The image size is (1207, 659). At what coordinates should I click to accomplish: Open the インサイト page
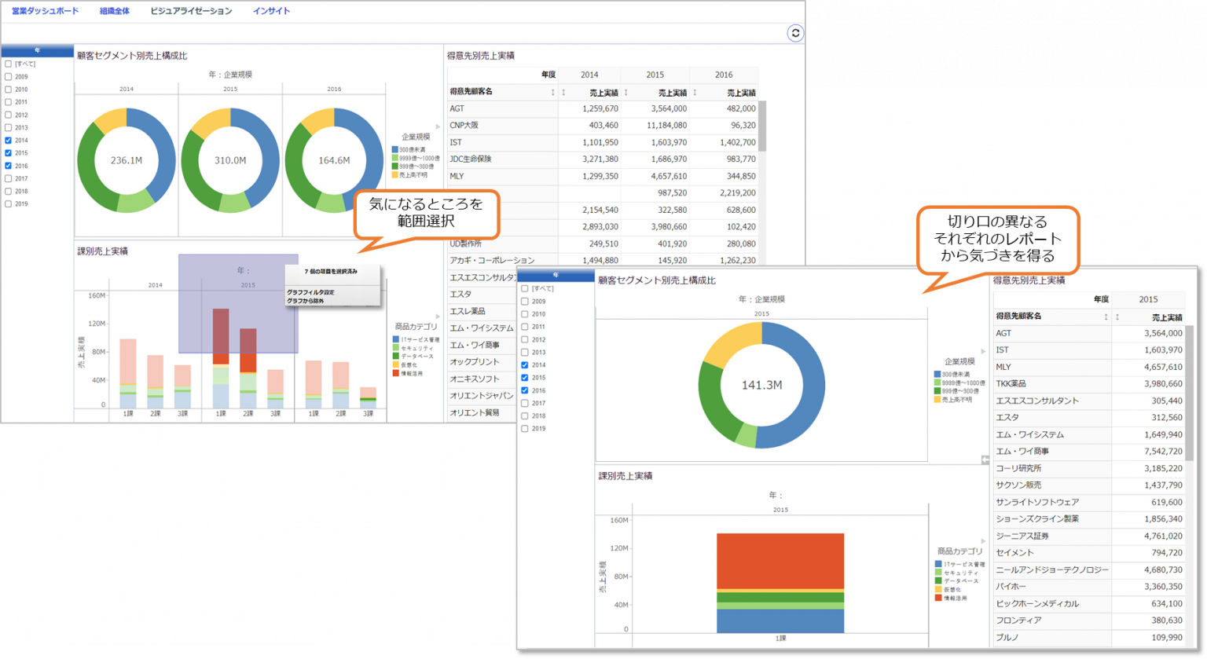click(x=271, y=10)
